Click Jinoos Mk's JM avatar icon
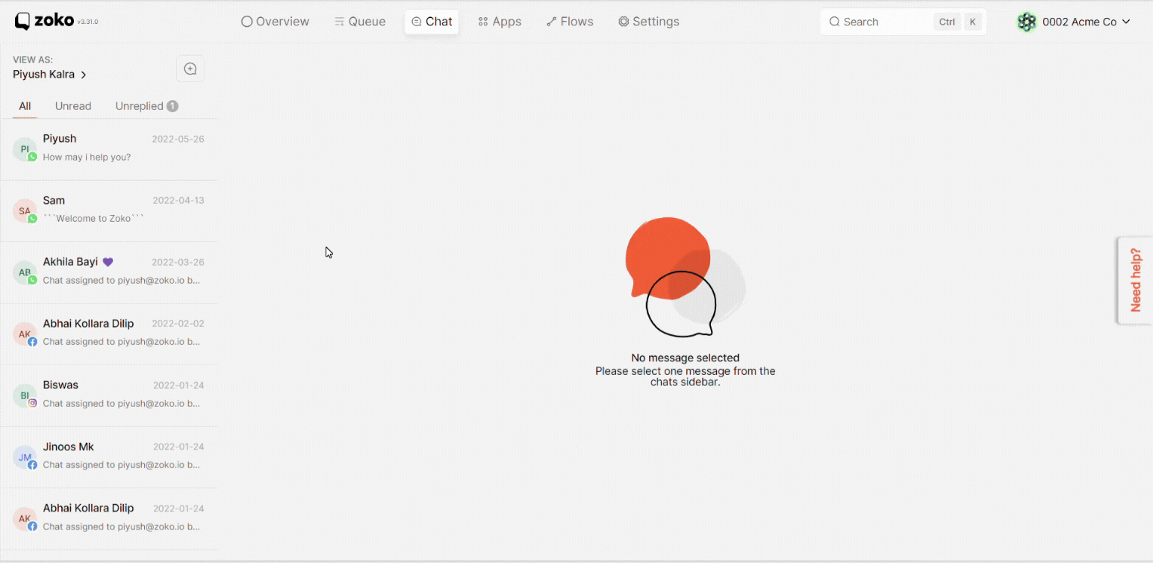 (x=25, y=457)
